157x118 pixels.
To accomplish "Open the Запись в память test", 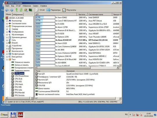I will [x=22, y=65].
